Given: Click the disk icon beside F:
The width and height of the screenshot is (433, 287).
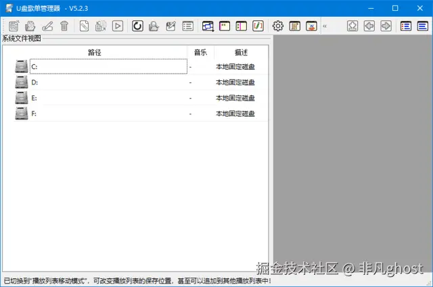Looking at the screenshot, I should click(x=22, y=113).
